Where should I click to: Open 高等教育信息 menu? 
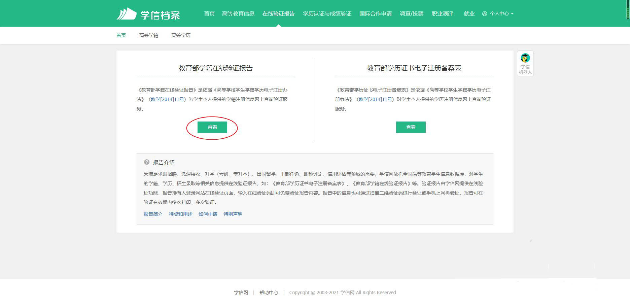(238, 13)
